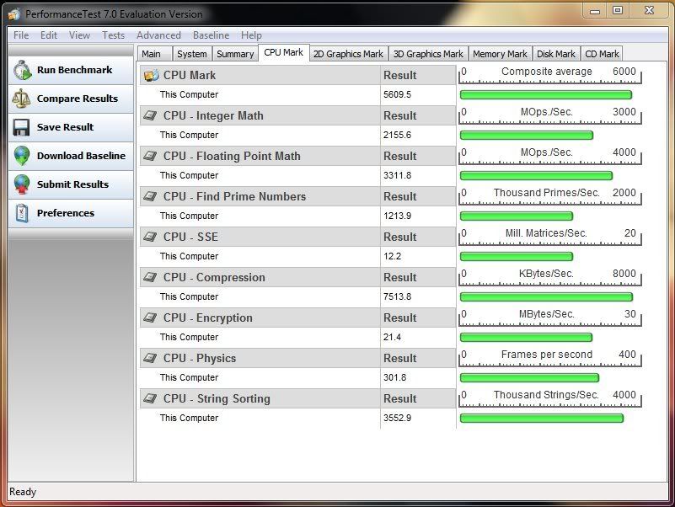Image resolution: width=675 pixels, height=507 pixels.
Task: Open the Advanced menu
Action: click(x=158, y=35)
